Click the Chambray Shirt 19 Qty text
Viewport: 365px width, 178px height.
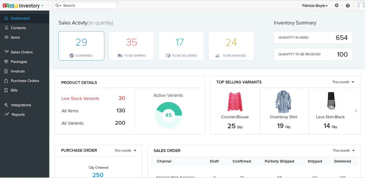click(x=284, y=126)
